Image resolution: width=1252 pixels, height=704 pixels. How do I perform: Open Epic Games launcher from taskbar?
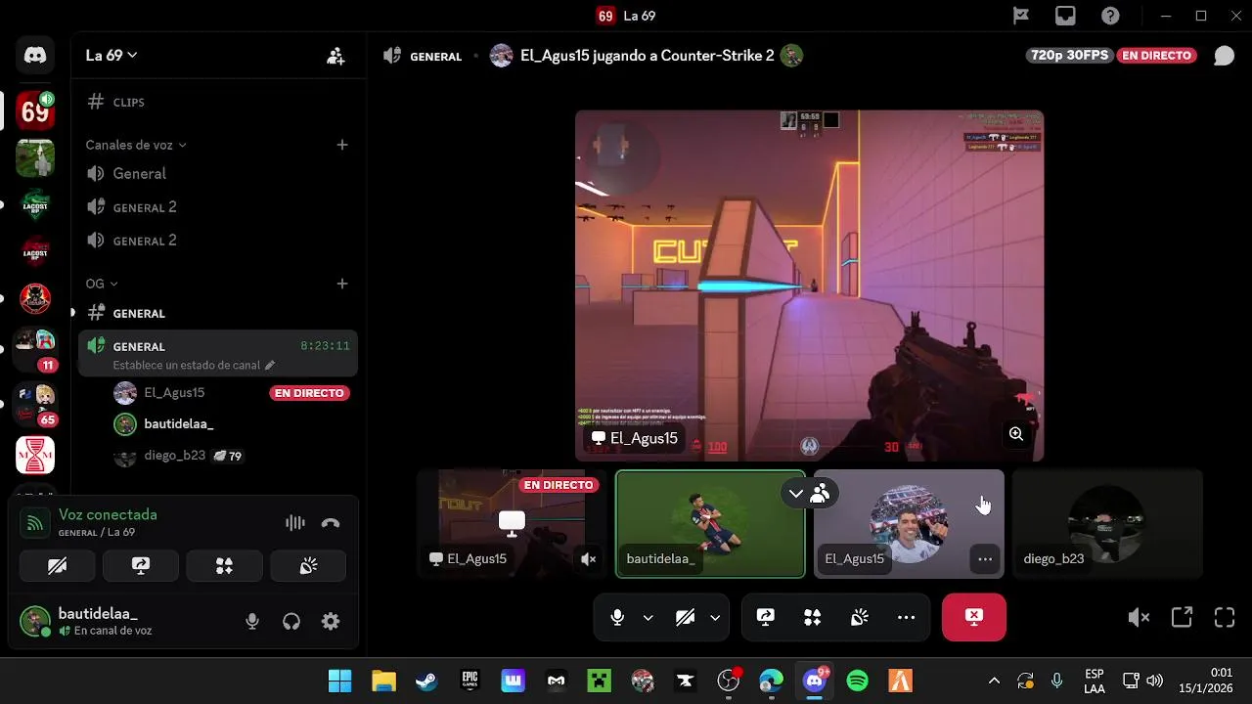tap(469, 681)
